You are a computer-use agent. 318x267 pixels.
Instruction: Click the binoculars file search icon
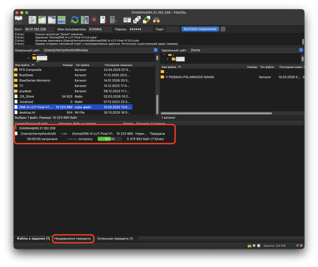point(156,20)
